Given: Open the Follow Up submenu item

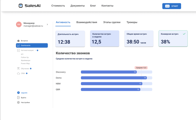Looking at the screenshot, I should 25,57.
